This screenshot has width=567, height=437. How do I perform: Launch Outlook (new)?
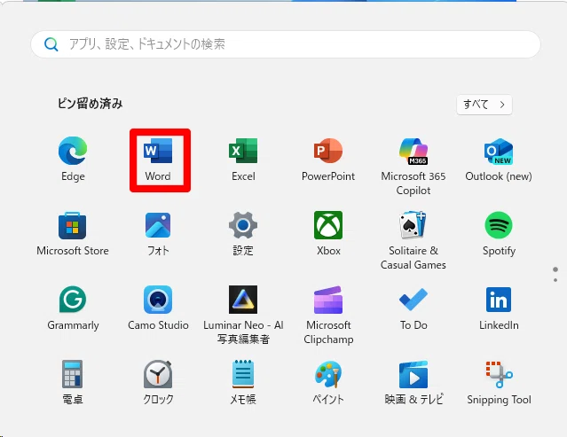[499, 159]
